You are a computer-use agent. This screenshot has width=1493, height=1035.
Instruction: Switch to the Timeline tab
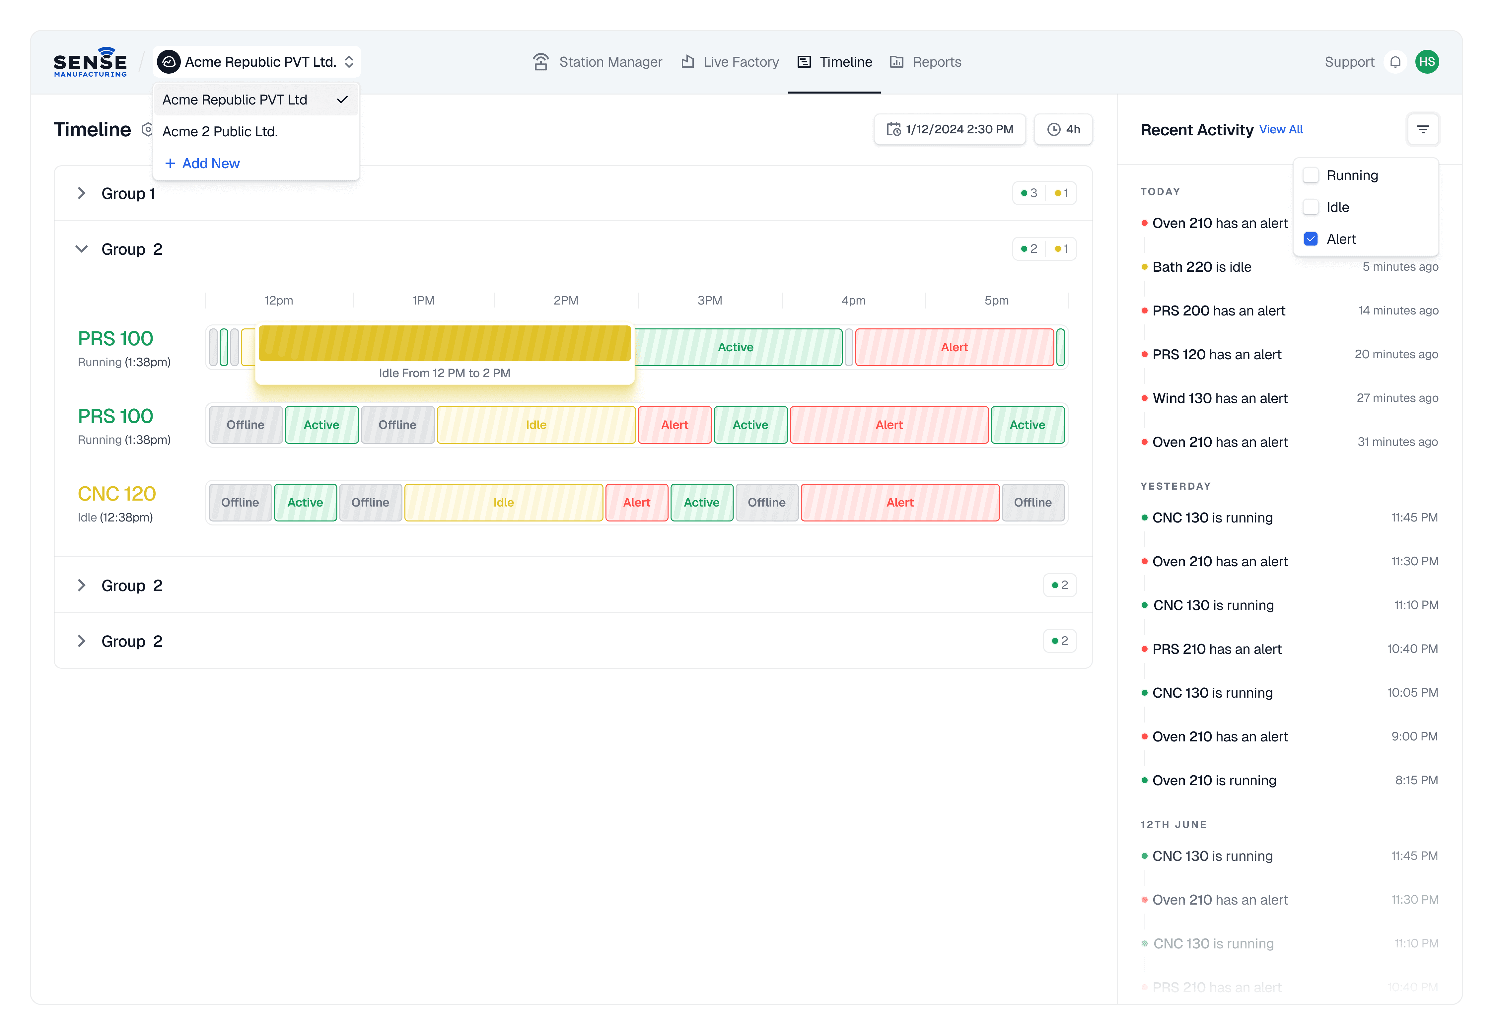(x=834, y=62)
